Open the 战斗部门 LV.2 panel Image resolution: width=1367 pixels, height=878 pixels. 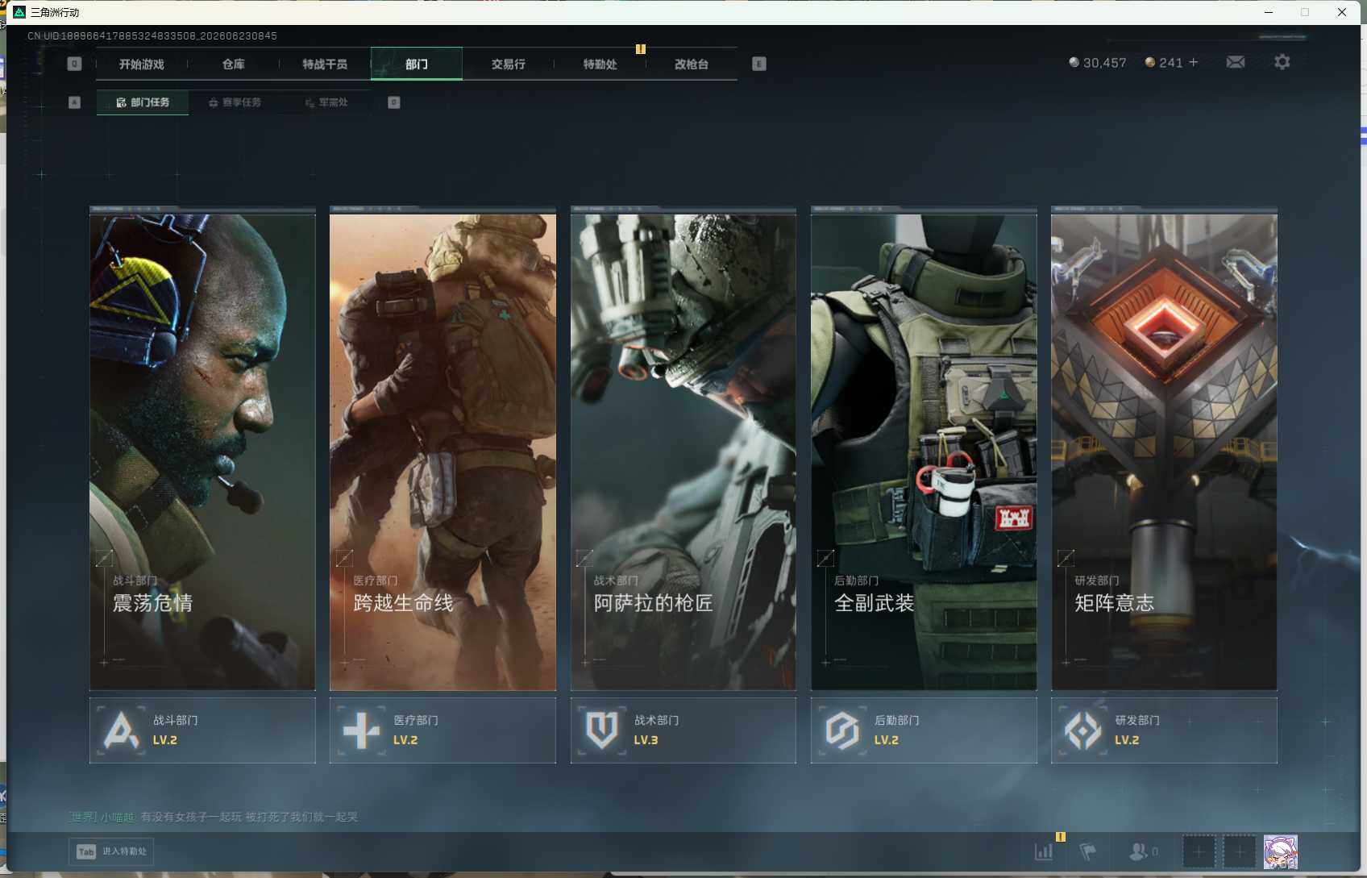click(x=202, y=730)
